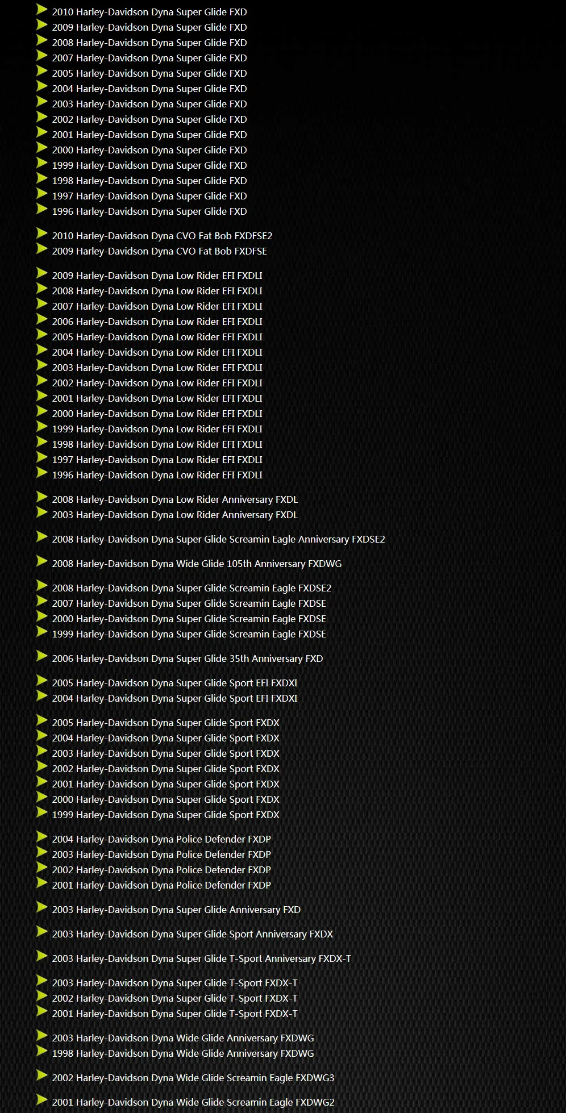This screenshot has height=1113, width=566.
Task: Click the arrow beside 2004 Super Glide Sport EFI FXDXI
Action: pyautogui.click(x=42, y=695)
